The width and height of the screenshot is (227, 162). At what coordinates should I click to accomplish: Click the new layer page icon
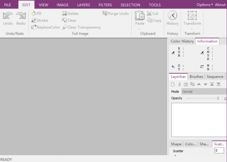pos(173,84)
